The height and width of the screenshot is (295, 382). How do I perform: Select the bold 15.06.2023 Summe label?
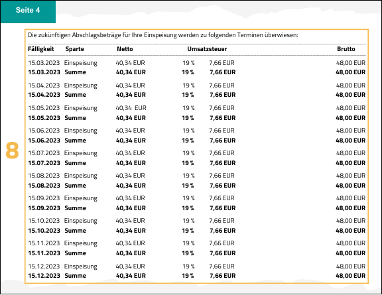coord(76,141)
